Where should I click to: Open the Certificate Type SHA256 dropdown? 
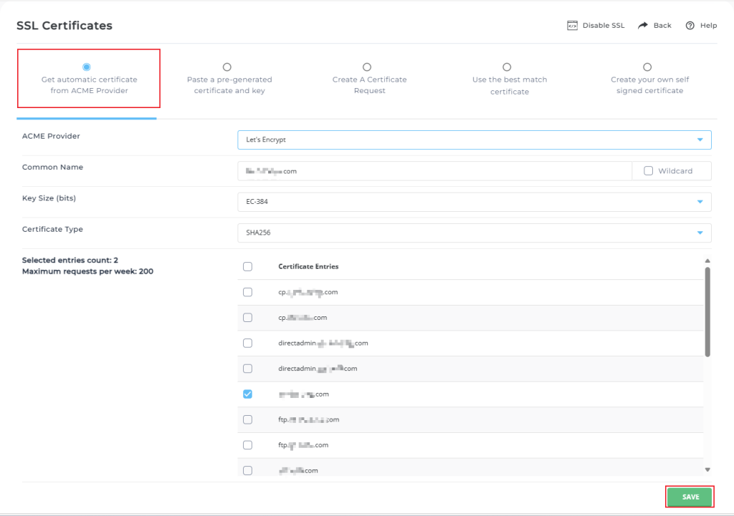(x=474, y=233)
